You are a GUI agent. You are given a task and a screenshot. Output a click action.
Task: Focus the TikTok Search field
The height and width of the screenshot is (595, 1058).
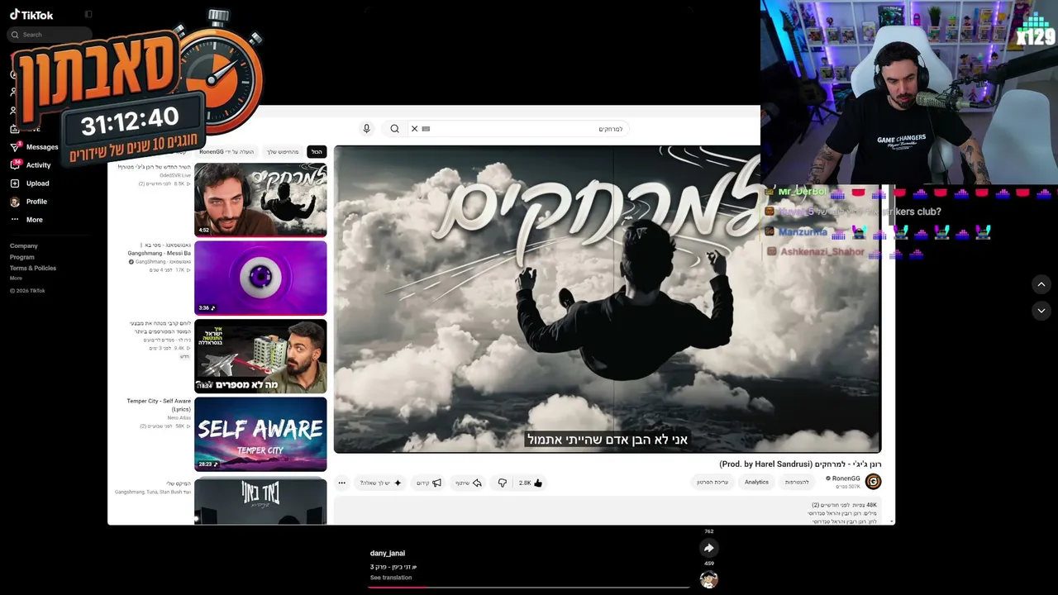point(50,35)
